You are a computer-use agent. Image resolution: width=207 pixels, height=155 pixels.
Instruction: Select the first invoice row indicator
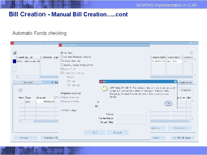coord(14,61)
